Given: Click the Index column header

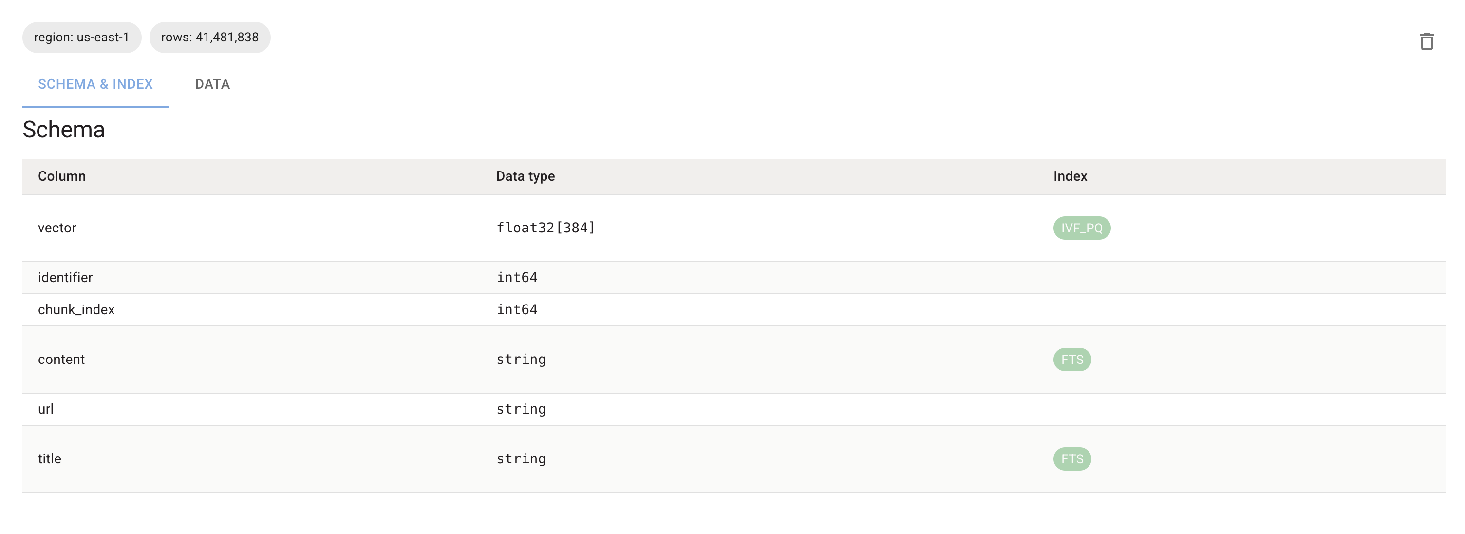Looking at the screenshot, I should click(1069, 176).
